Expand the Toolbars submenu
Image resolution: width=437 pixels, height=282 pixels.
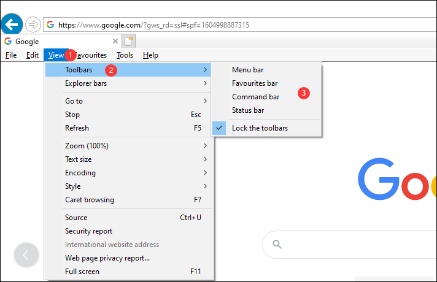(128, 70)
